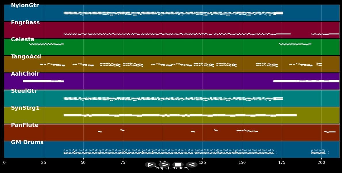Select the FngrBass track label
The width and height of the screenshot is (342, 173).
25,23
